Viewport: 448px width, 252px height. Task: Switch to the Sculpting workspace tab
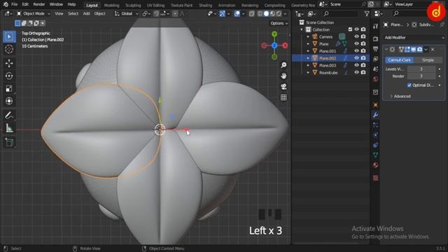click(x=133, y=5)
